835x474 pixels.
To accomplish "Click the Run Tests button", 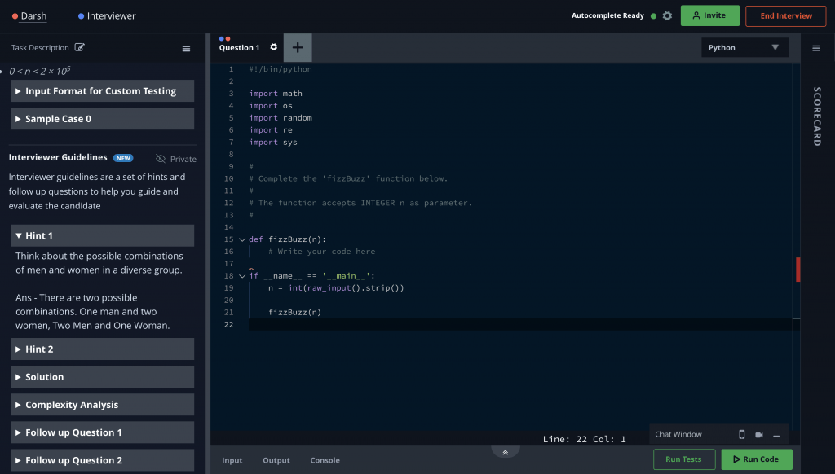I will coord(683,459).
